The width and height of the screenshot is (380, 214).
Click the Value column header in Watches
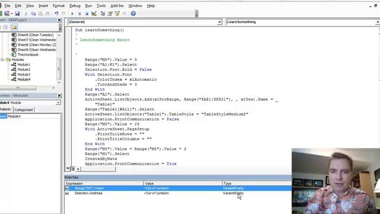pos(183,184)
